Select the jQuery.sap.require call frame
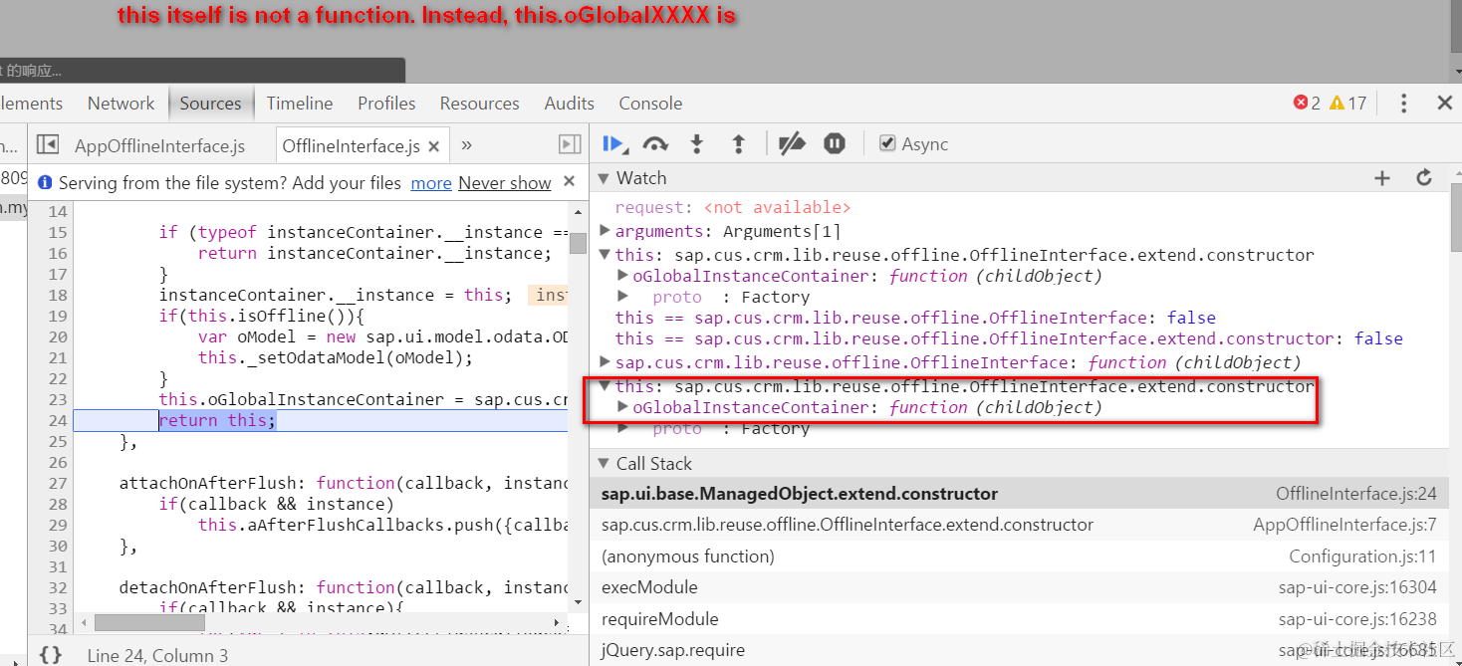This screenshot has height=666, width=1462. click(x=1019, y=650)
